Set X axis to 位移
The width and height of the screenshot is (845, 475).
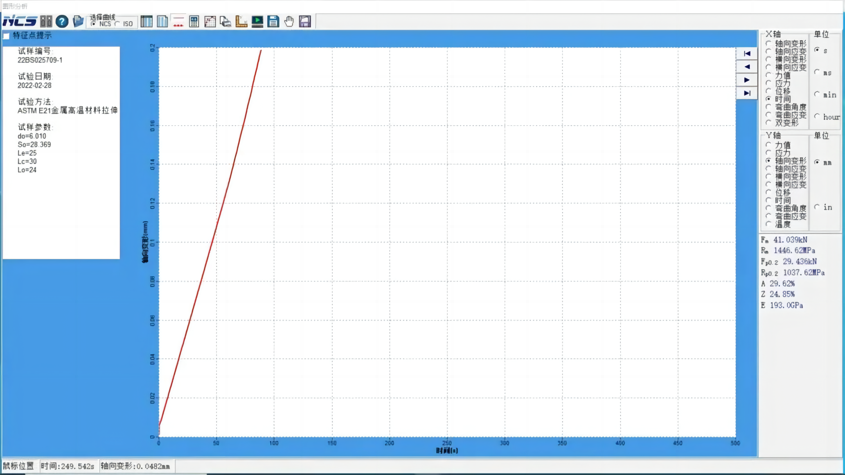[x=768, y=91]
